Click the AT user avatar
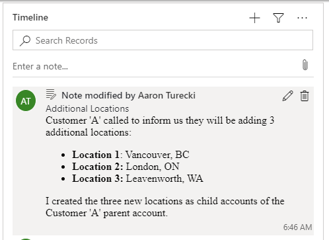The image size is (329, 240). [x=26, y=100]
